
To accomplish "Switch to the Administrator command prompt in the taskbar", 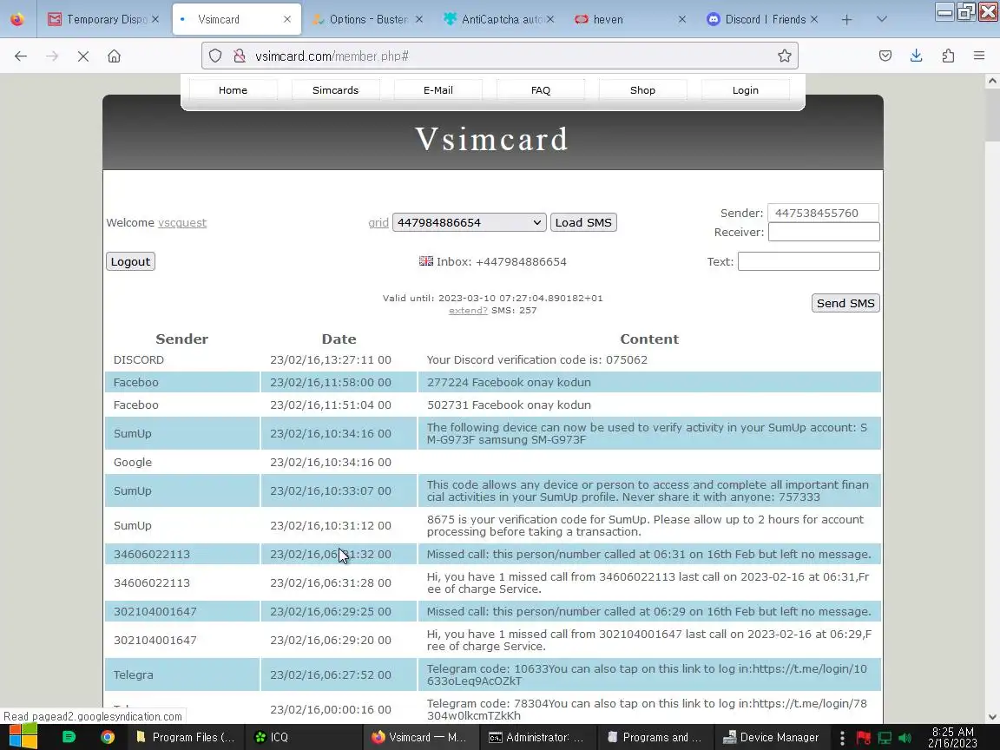I will 536,737.
